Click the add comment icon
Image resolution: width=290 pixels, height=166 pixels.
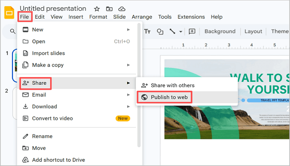click(x=192, y=31)
